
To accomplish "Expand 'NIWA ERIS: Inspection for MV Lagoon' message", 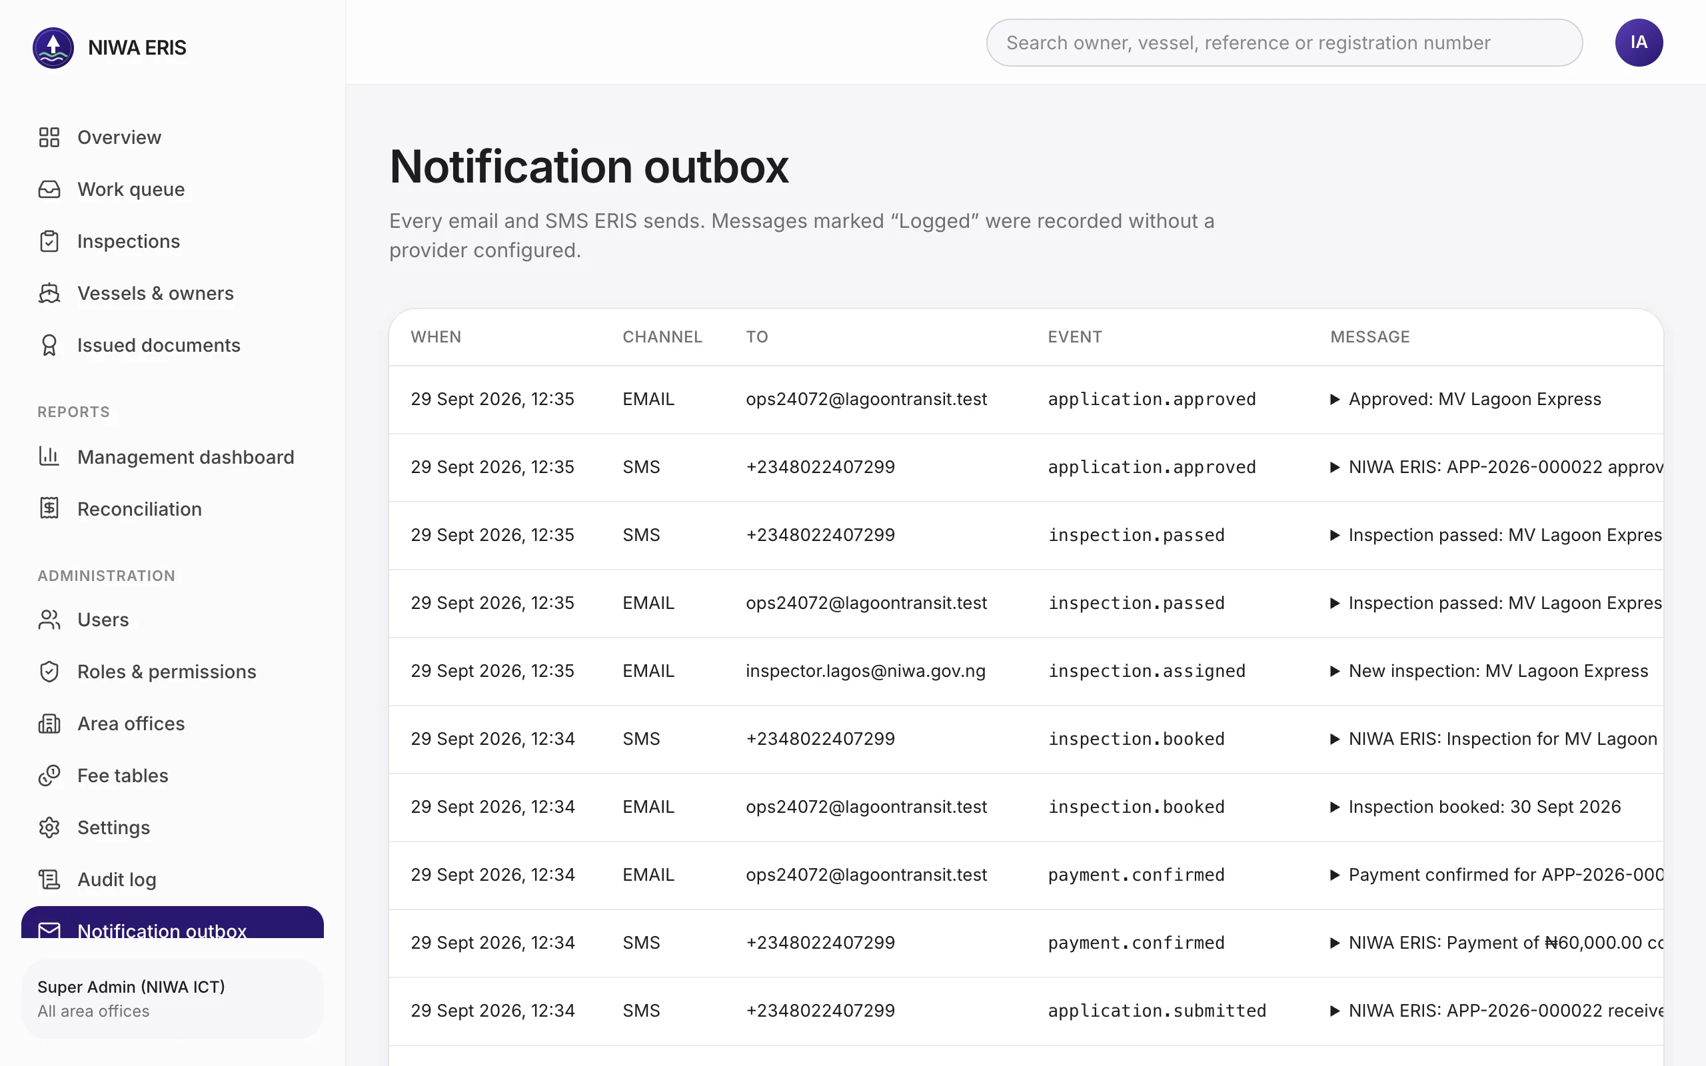I will tap(1493, 739).
